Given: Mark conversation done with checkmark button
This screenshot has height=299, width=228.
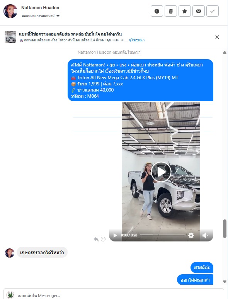Looking at the screenshot, I should 213,11.
